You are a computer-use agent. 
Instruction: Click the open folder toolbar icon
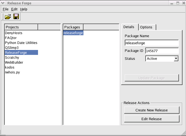click(x=8, y=16)
